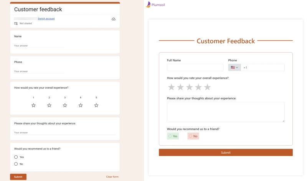Click the wide Submit button in Plumsail form
The image size is (307, 181).
click(x=226, y=153)
